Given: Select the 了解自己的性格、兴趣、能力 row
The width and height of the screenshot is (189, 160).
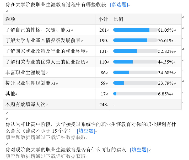Looking at the screenshot, I should click(x=38, y=30).
